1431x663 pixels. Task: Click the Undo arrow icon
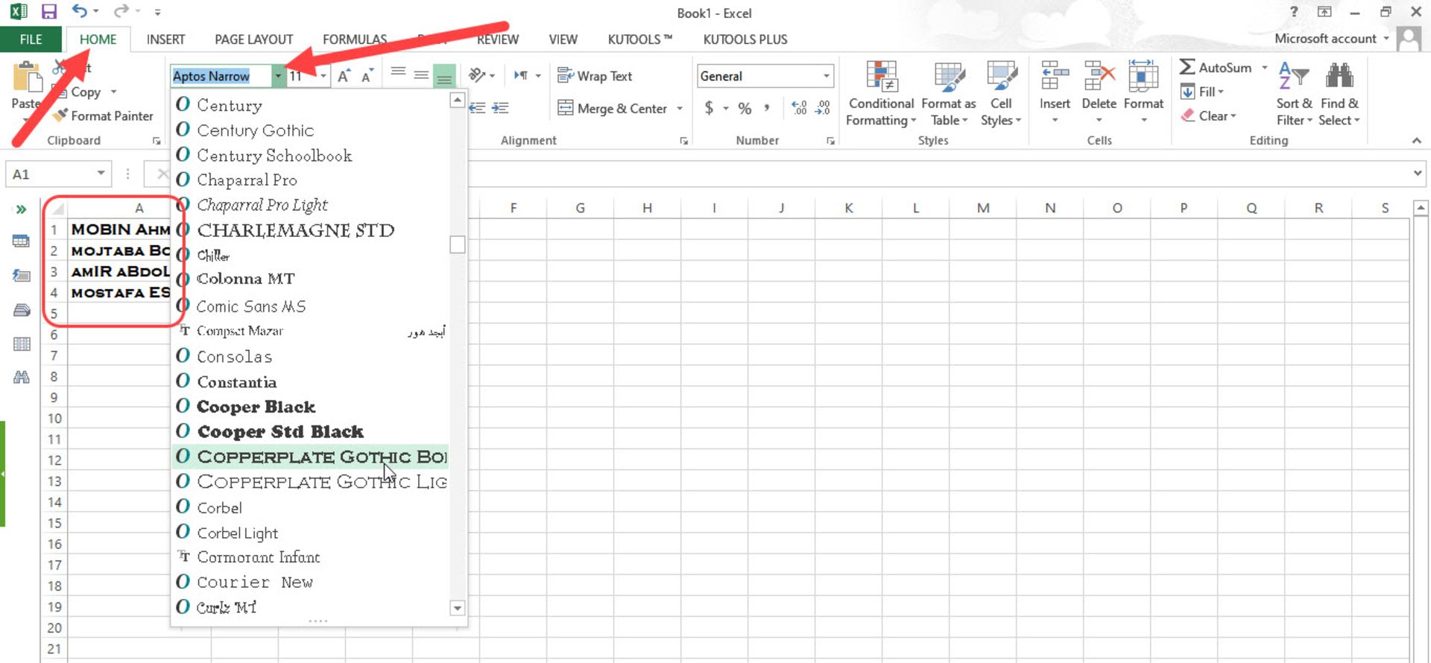point(79,11)
